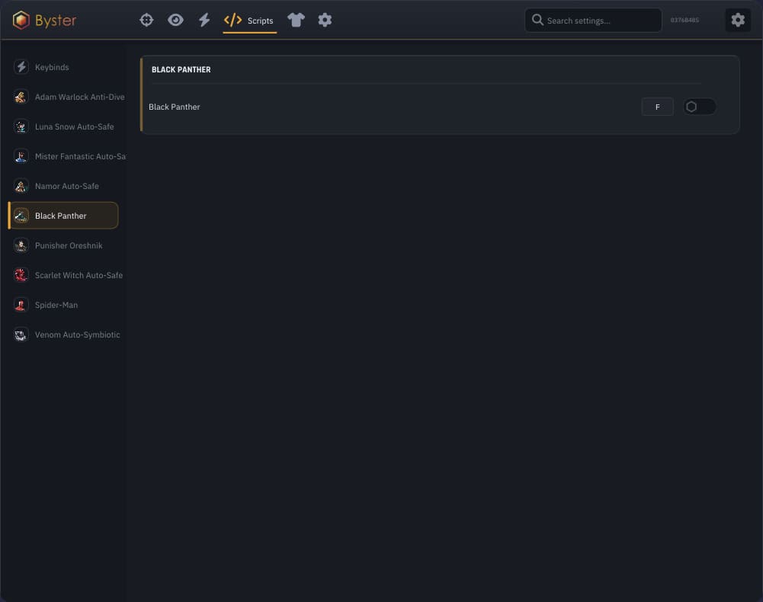Open the lightning bolt tab
Screen dimensions: 763x602
[x=204, y=20]
